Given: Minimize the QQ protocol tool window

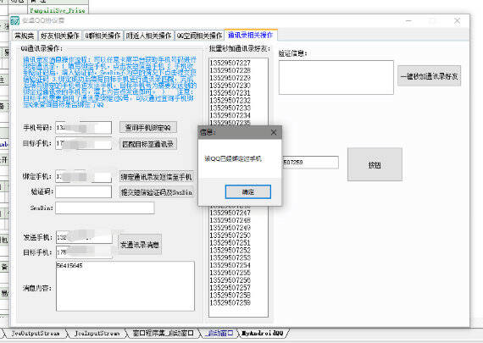Looking at the screenshot, I should [409, 21].
